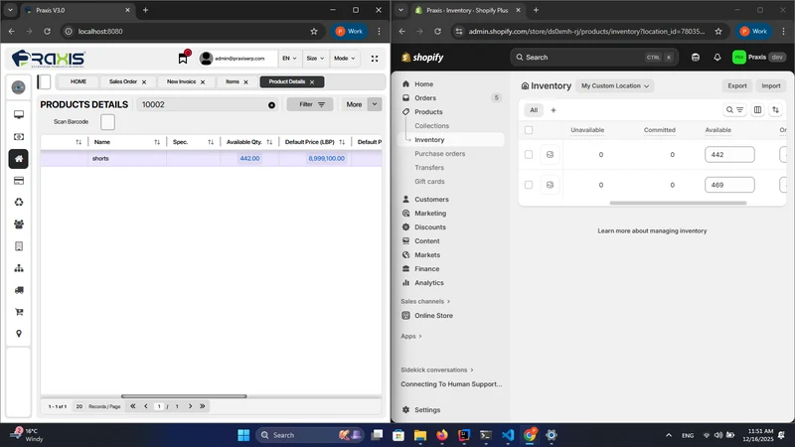The image size is (795, 447).
Task: Open the delivery truck icon in Praxis sidebar
Action: click(x=19, y=290)
